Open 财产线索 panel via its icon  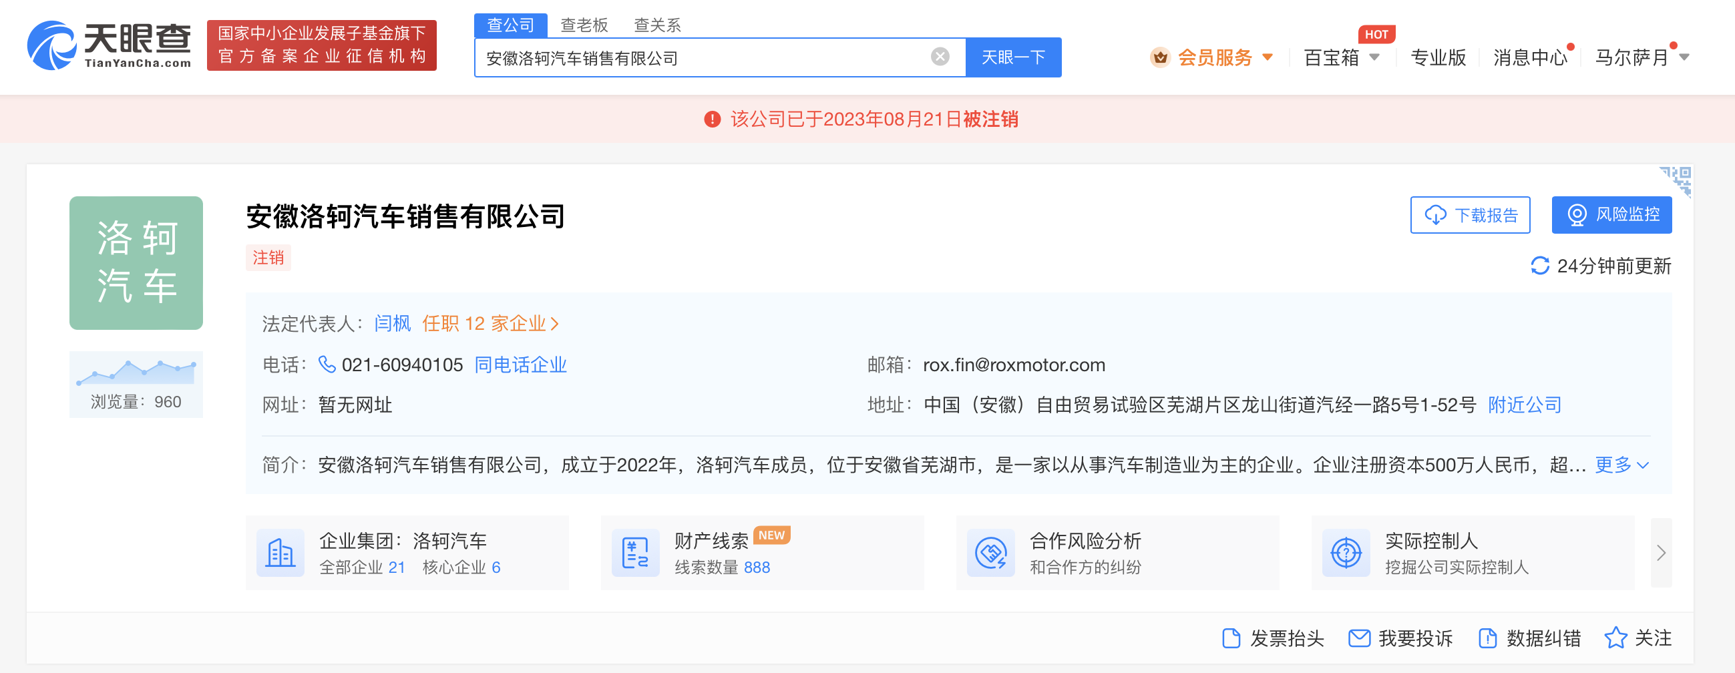click(x=634, y=552)
